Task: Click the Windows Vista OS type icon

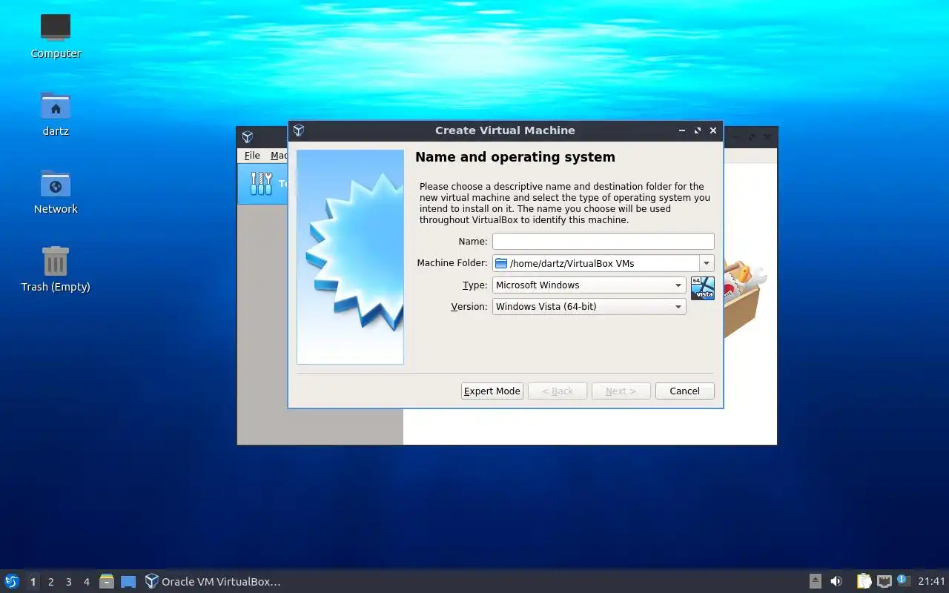Action: click(703, 288)
